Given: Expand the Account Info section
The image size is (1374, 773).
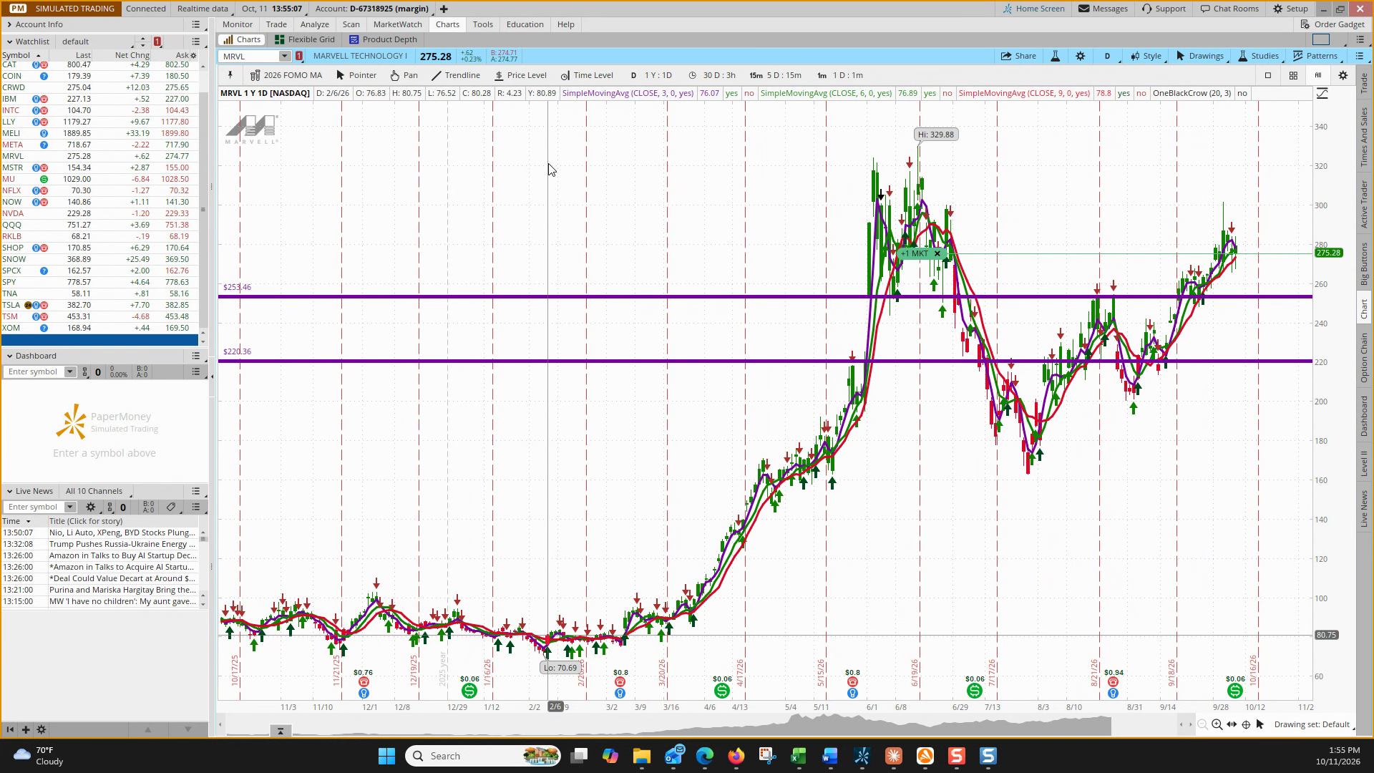Looking at the screenshot, I should click(x=9, y=24).
